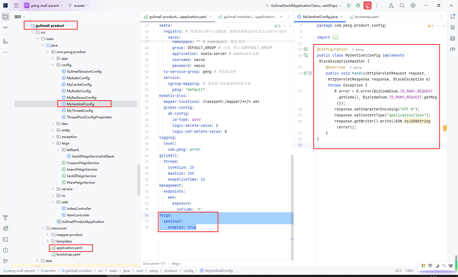The image size is (458, 277).
Task: Start debugging with the bug icon
Action: [358, 5]
